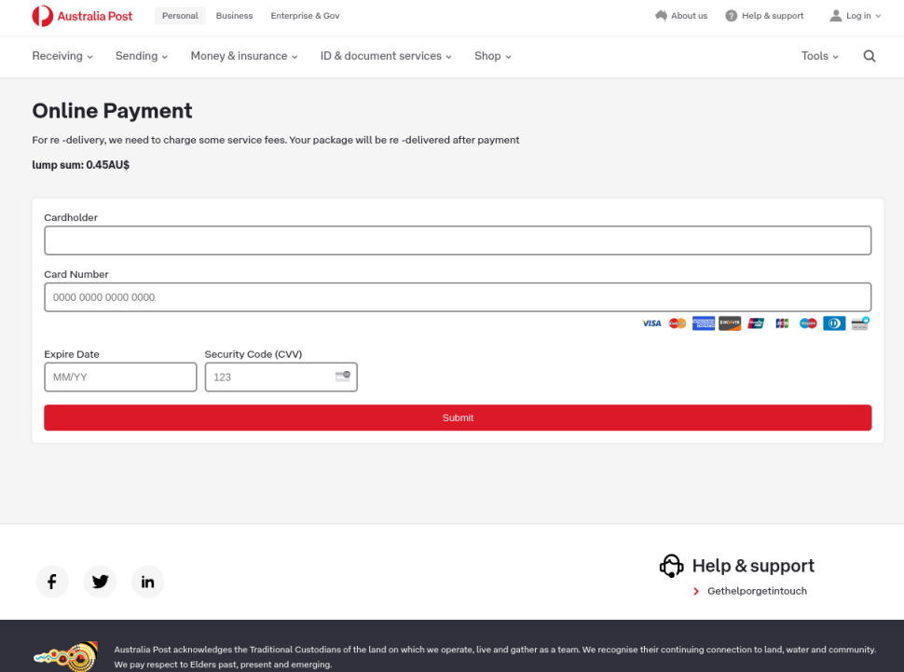This screenshot has height=672, width=904.
Task: Click into the Card Number field
Action: (x=458, y=297)
